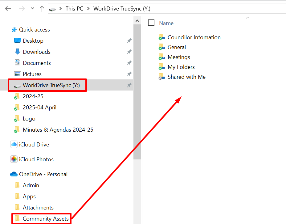Click the Desktop monitor icon
Viewport: 286px width, 224px height.
pos(18,40)
